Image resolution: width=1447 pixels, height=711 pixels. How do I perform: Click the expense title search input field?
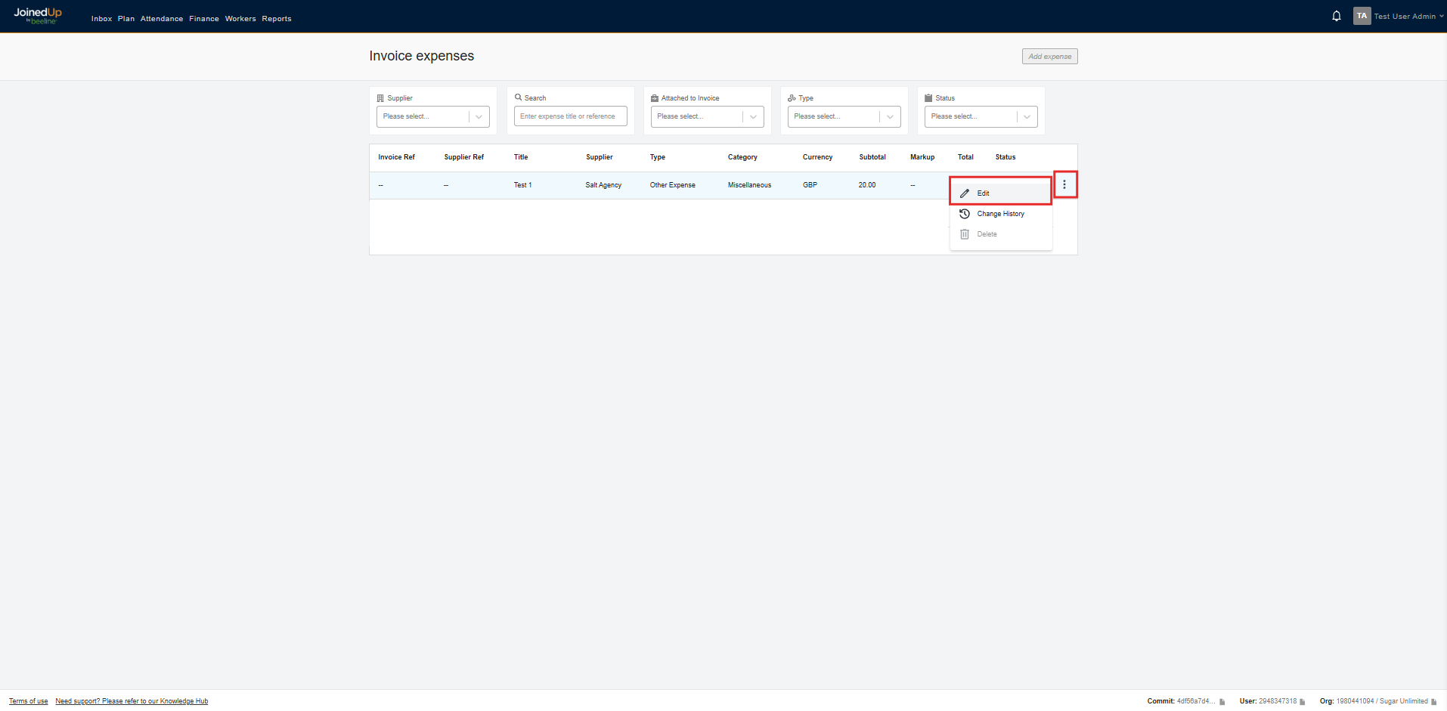click(570, 116)
